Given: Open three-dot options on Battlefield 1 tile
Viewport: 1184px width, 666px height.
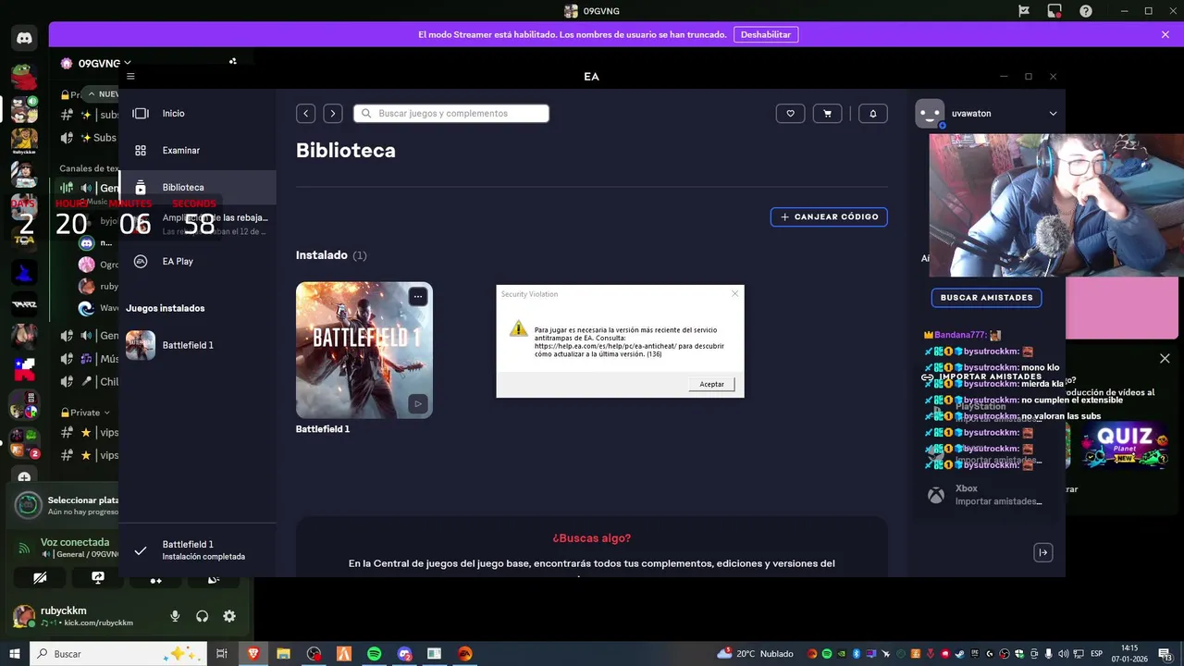Looking at the screenshot, I should [x=418, y=296].
